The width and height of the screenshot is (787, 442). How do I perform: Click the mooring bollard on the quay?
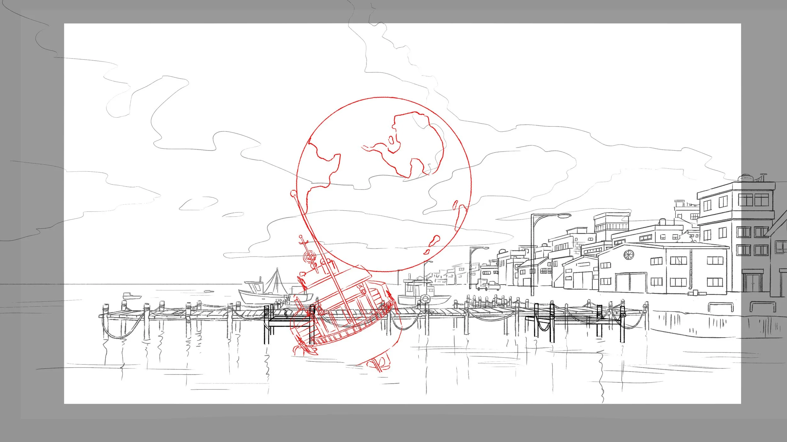tap(721, 307)
